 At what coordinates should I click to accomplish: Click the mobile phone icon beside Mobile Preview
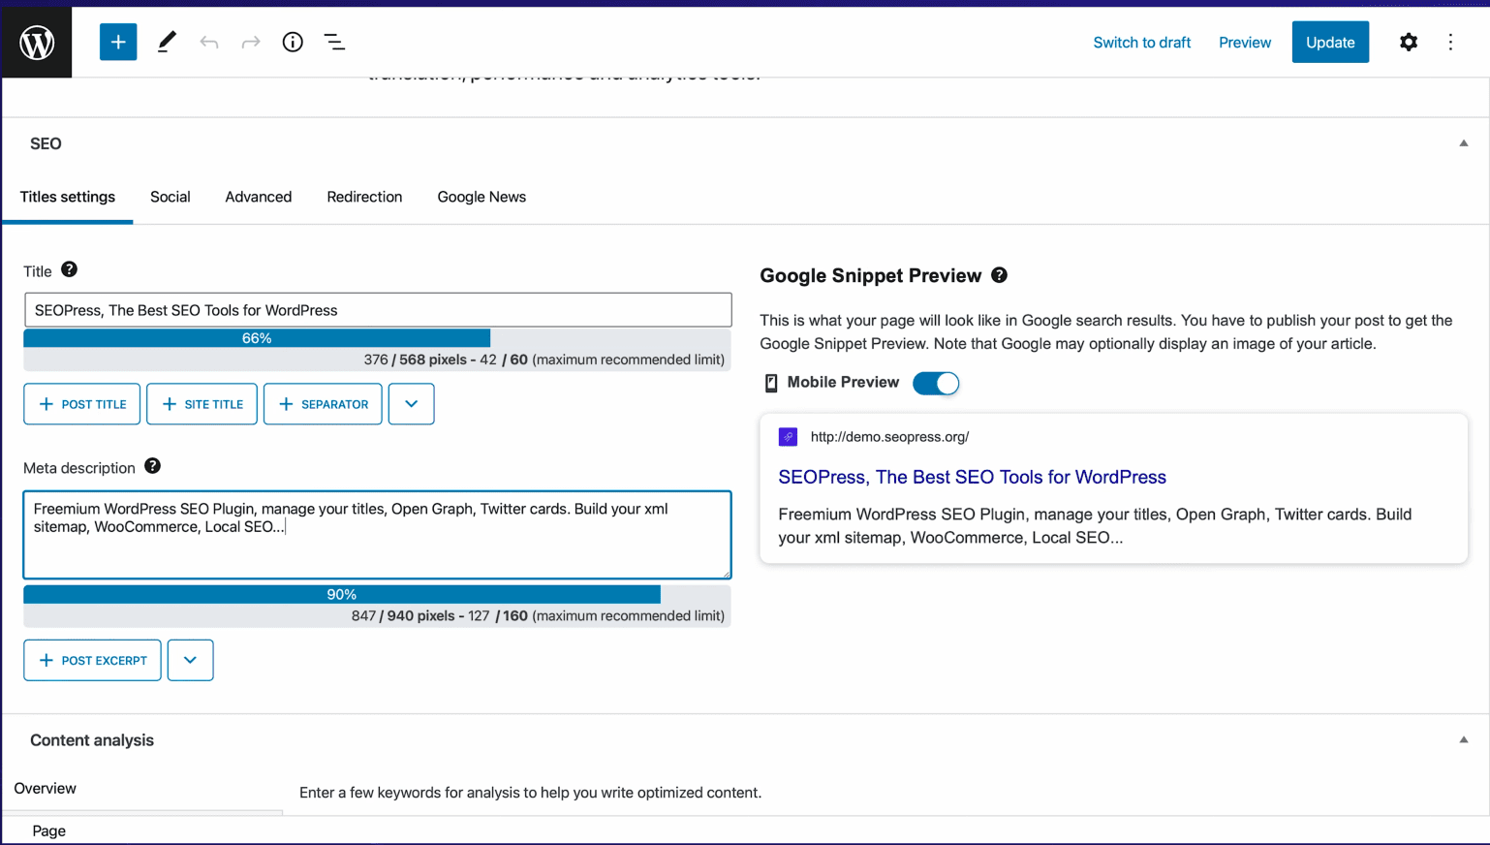771,383
